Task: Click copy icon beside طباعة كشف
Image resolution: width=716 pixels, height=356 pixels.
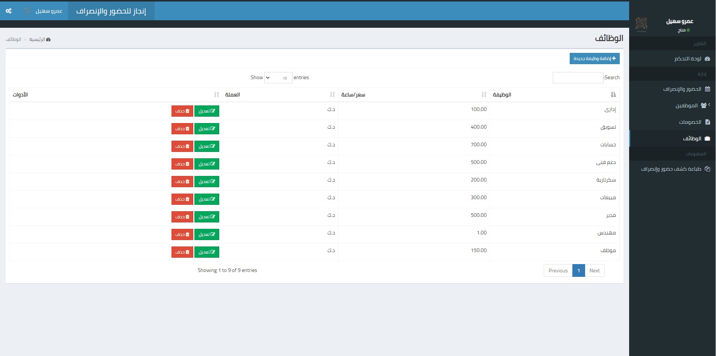Action: 707,169
